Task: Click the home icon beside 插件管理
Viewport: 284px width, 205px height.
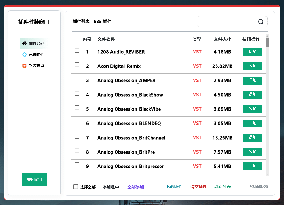Action: tap(24, 44)
